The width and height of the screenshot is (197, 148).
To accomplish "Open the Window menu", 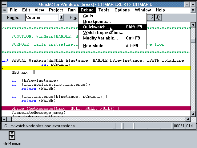I will coord(143,10).
